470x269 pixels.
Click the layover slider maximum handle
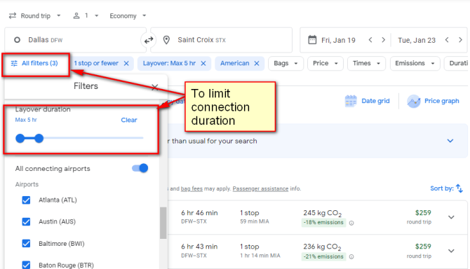pos(39,138)
